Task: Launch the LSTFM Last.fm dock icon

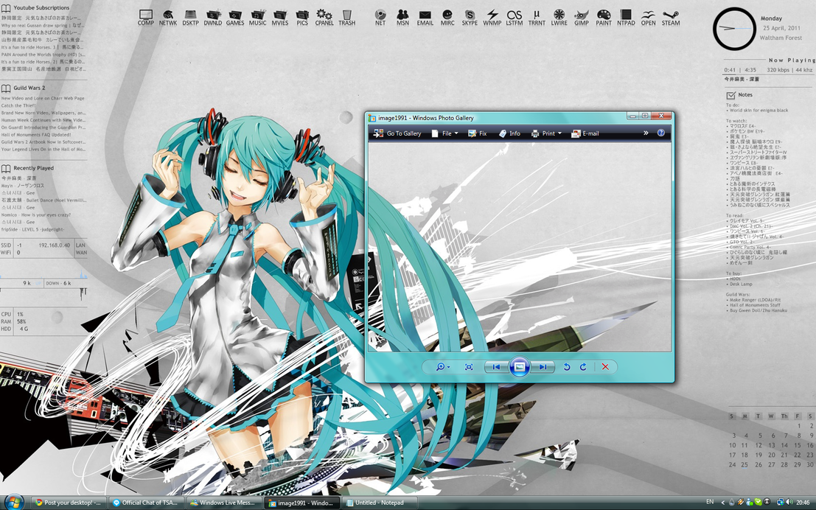Action: (515, 17)
